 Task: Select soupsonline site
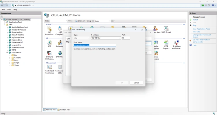pos(16,45)
